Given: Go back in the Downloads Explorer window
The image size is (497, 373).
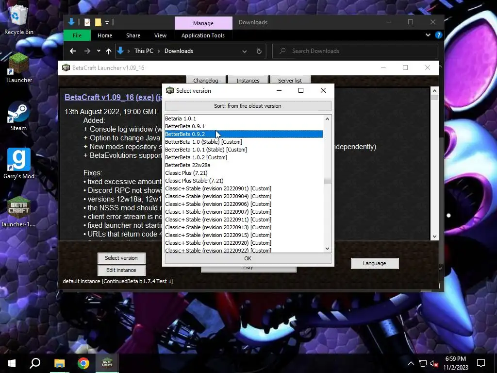Looking at the screenshot, I should coord(73,51).
